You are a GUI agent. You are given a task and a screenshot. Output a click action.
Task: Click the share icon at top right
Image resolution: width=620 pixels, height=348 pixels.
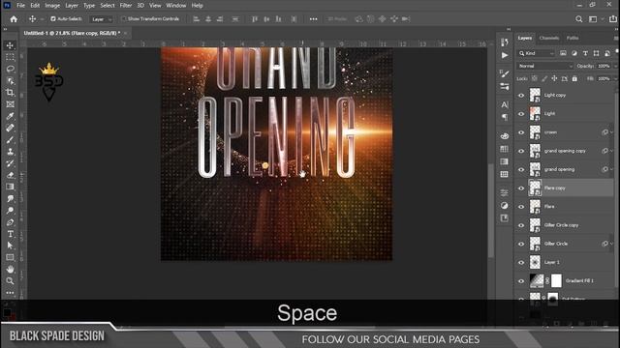pyautogui.click(x=613, y=19)
